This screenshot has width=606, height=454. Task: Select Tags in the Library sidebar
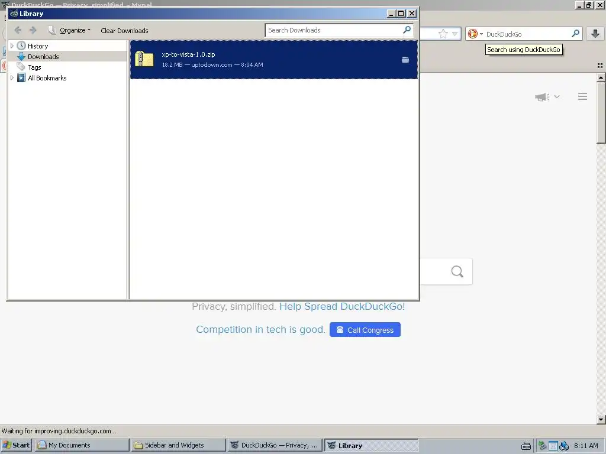tap(34, 67)
